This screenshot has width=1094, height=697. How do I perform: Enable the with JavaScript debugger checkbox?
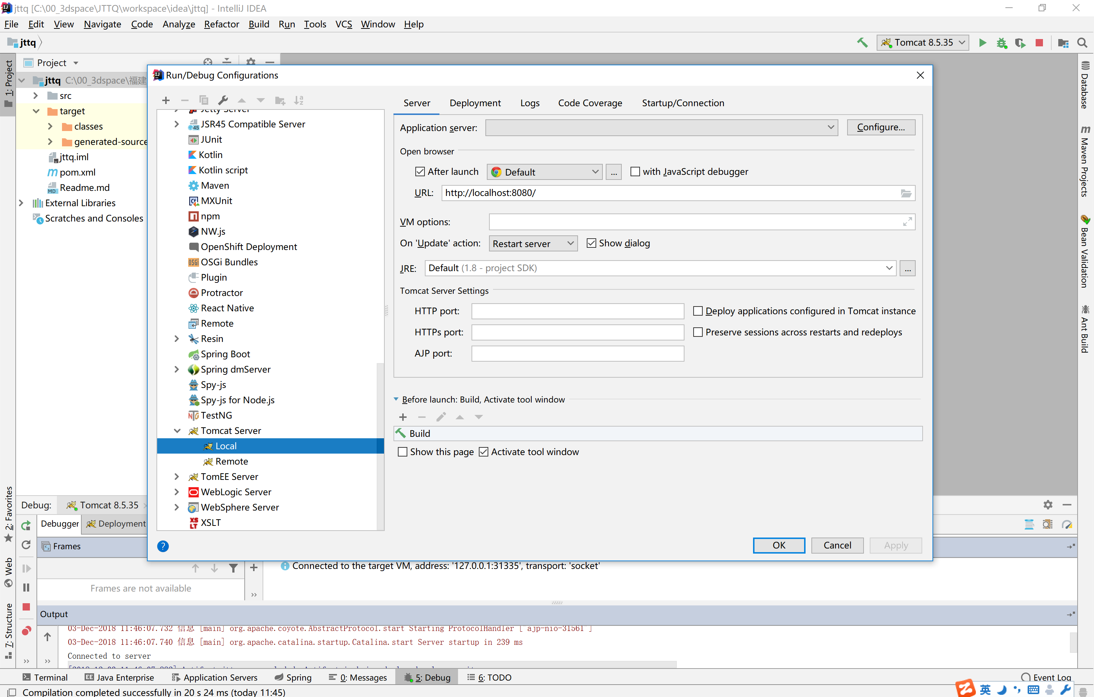pos(635,172)
